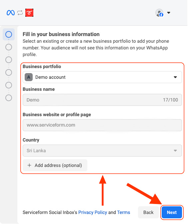
Task: Select the first highlighted step circle
Action: click(9, 34)
